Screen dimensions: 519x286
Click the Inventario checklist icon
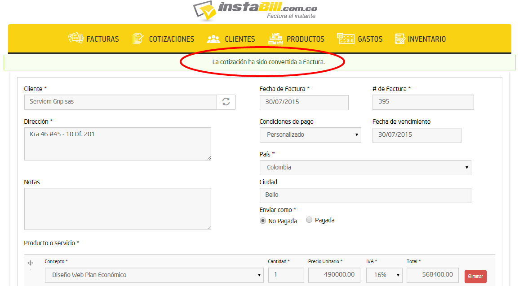click(x=399, y=39)
